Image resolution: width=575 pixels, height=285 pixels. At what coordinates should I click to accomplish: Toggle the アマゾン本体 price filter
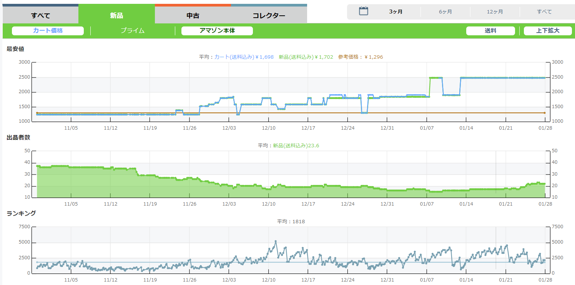point(217,31)
